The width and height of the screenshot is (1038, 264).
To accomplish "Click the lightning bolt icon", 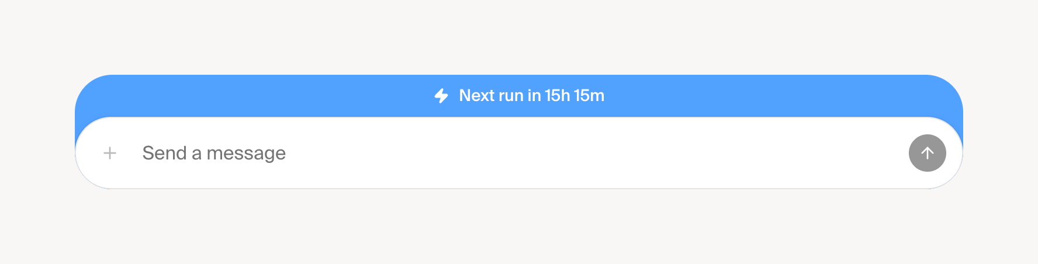I will (x=441, y=96).
